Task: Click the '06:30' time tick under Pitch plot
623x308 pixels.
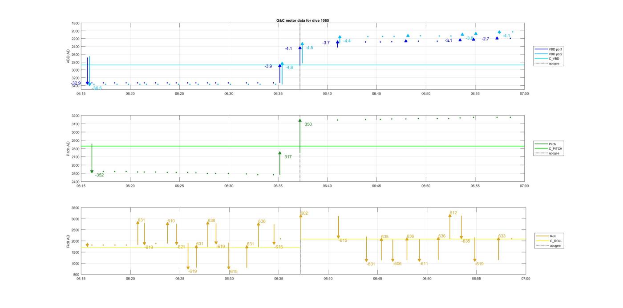Action: click(x=229, y=186)
